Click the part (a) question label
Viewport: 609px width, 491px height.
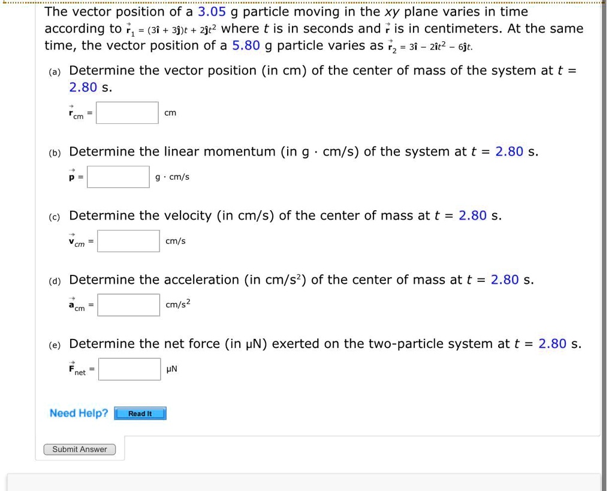point(55,71)
